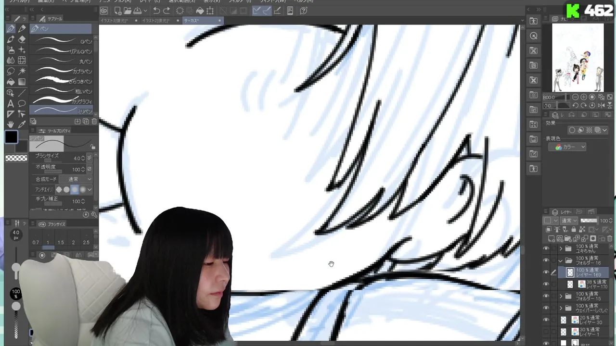Image resolution: width=616 pixels, height=346 pixels.
Task: Select the Eyedropper tool
Action: pyautogui.click(x=22, y=124)
